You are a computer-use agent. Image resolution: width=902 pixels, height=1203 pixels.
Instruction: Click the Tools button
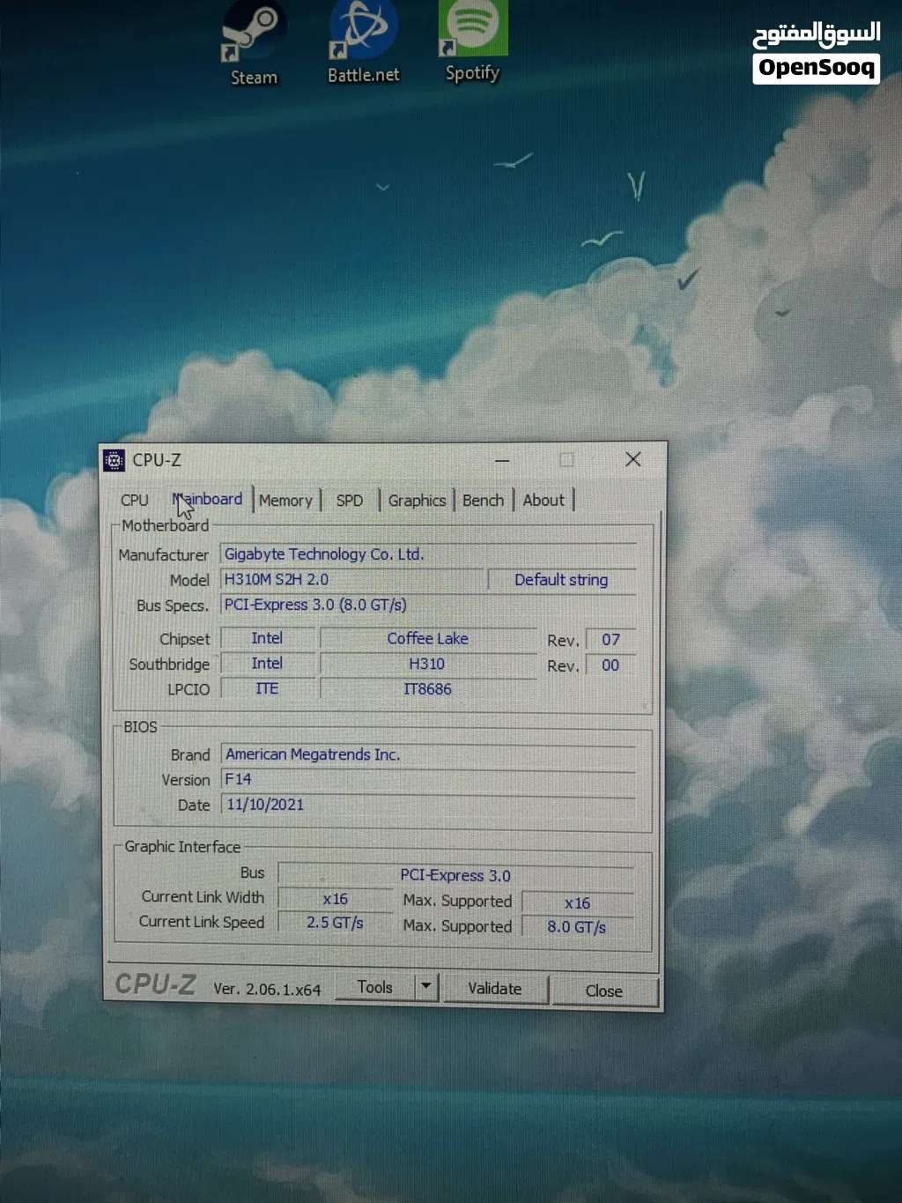point(374,987)
